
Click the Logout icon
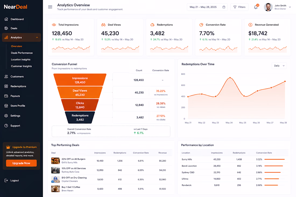click(x=6, y=180)
